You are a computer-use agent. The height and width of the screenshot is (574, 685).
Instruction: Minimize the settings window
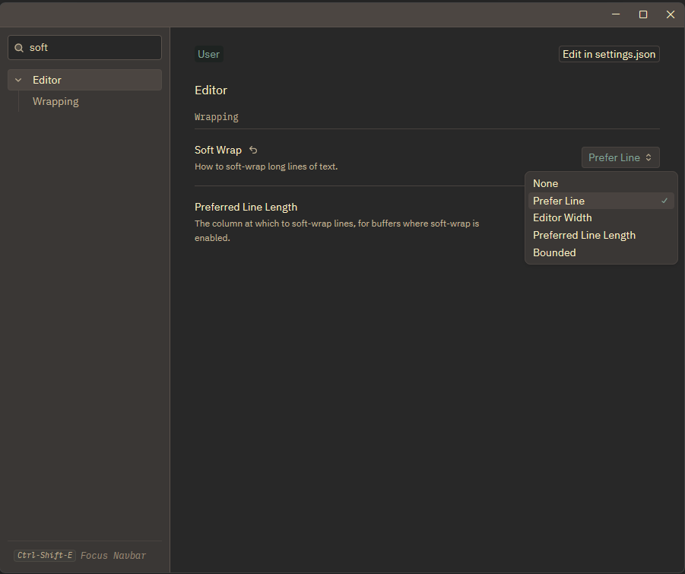[615, 14]
